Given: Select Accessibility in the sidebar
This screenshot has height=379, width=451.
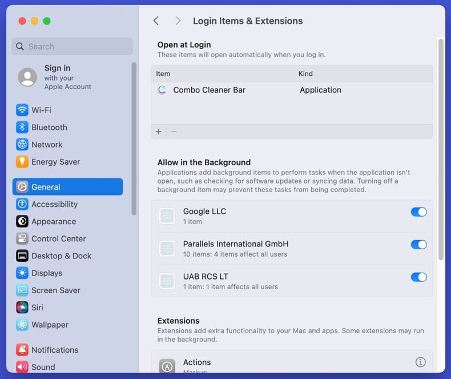Looking at the screenshot, I should coord(67,204).
